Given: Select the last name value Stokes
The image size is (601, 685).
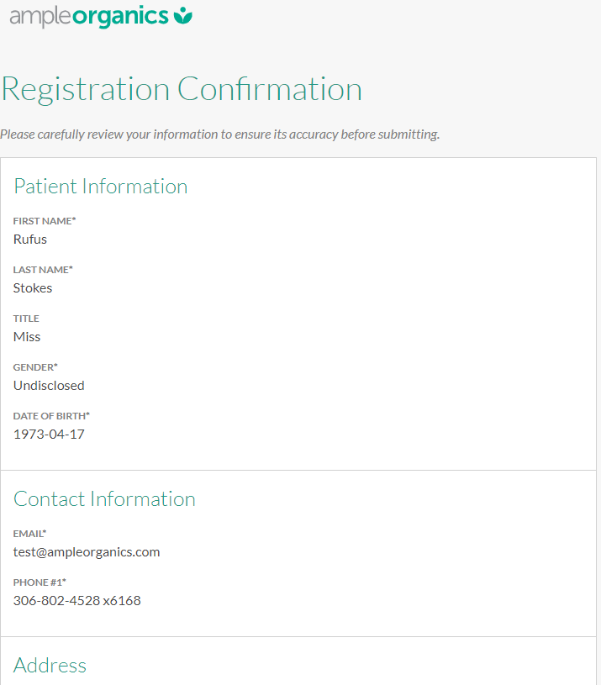Looking at the screenshot, I should click(33, 288).
